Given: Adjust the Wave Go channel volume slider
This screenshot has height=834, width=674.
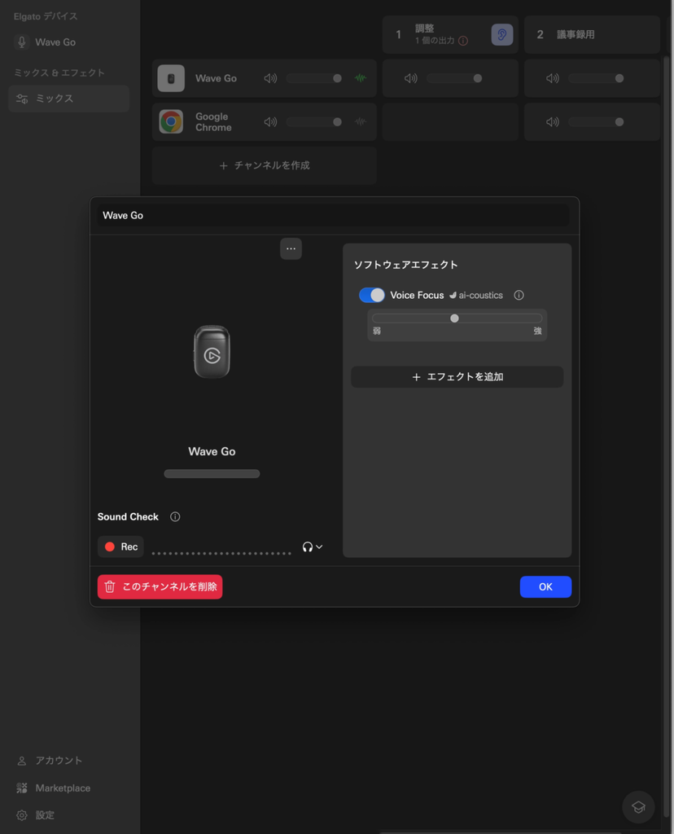Looking at the screenshot, I should pos(315,79).
